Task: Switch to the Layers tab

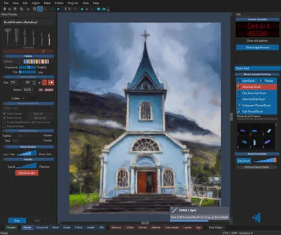Action: tap(187, 228)
